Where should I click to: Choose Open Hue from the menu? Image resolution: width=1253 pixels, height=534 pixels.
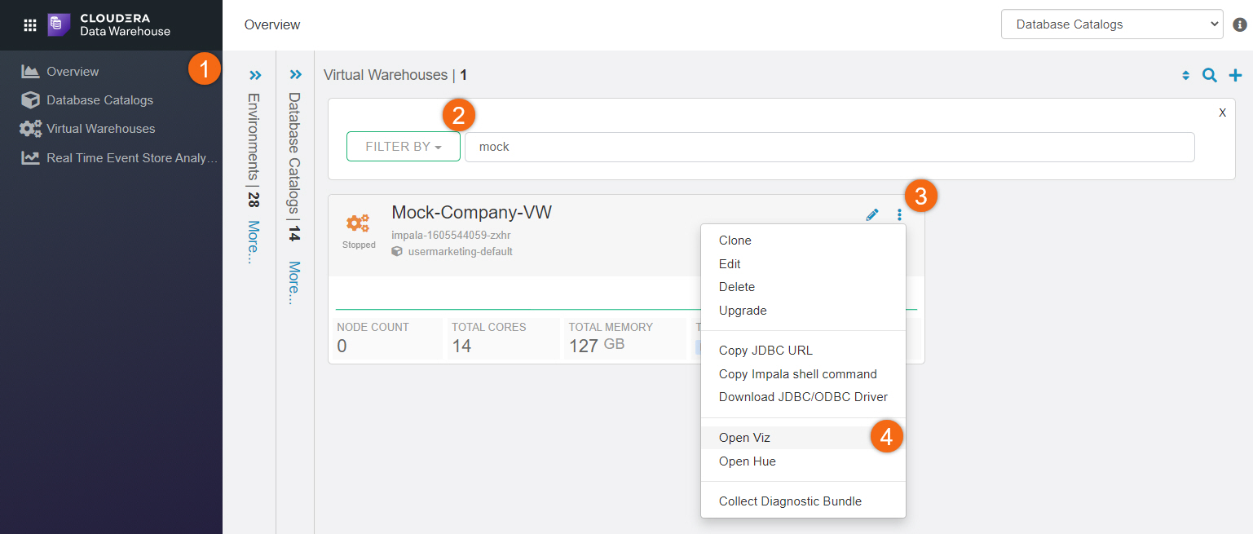point(803,461)
